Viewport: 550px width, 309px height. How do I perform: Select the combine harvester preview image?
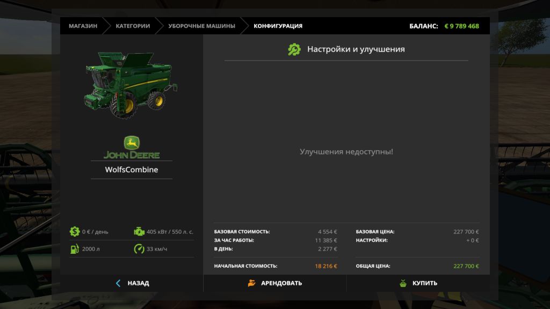(x=131, y=84)
